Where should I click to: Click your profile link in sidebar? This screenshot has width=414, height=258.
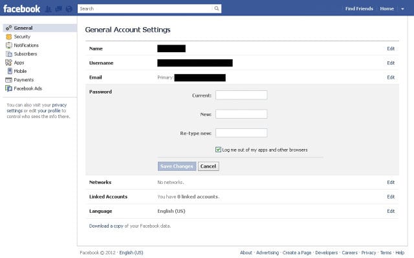tap(49, 110)
